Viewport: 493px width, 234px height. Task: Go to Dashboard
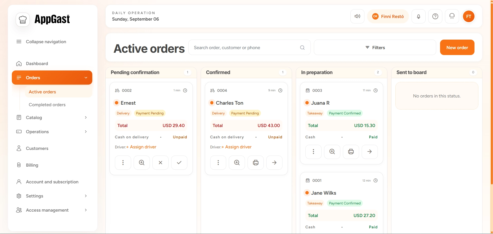(52, 64)
